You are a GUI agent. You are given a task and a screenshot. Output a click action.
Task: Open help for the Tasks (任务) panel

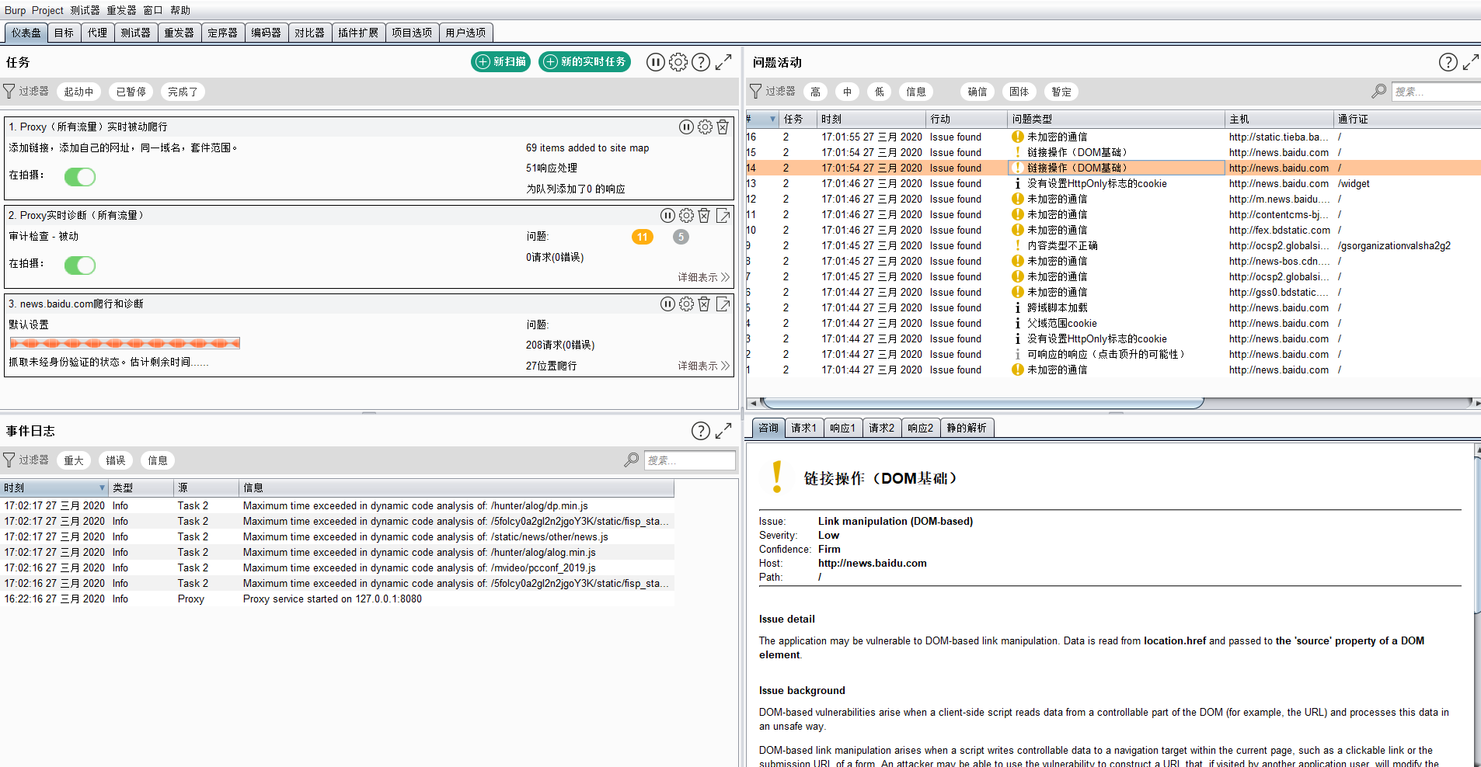tap(701, 62)
